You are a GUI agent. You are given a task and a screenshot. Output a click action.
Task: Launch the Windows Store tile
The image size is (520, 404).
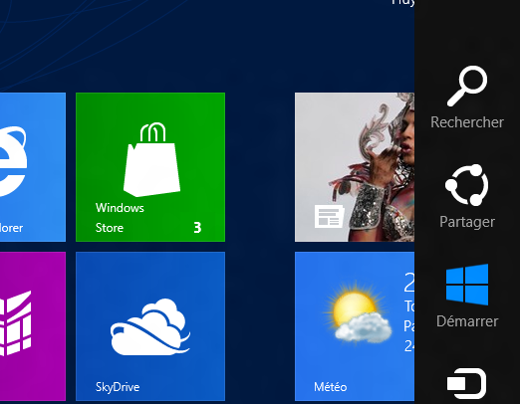click(x=150, y=167)
